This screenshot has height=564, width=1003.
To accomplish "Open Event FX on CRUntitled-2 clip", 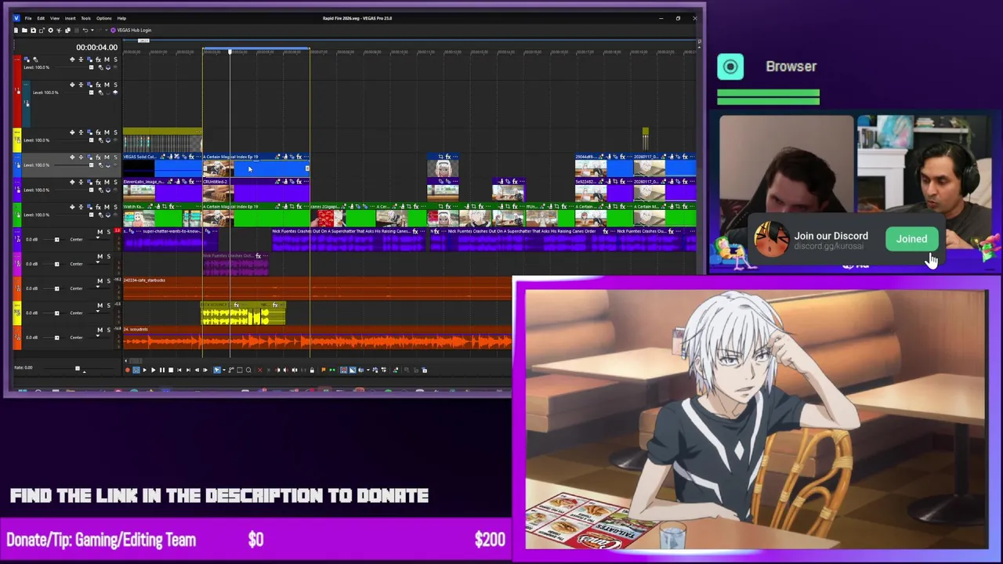I will pyautogui.click(x=299, y=182).
